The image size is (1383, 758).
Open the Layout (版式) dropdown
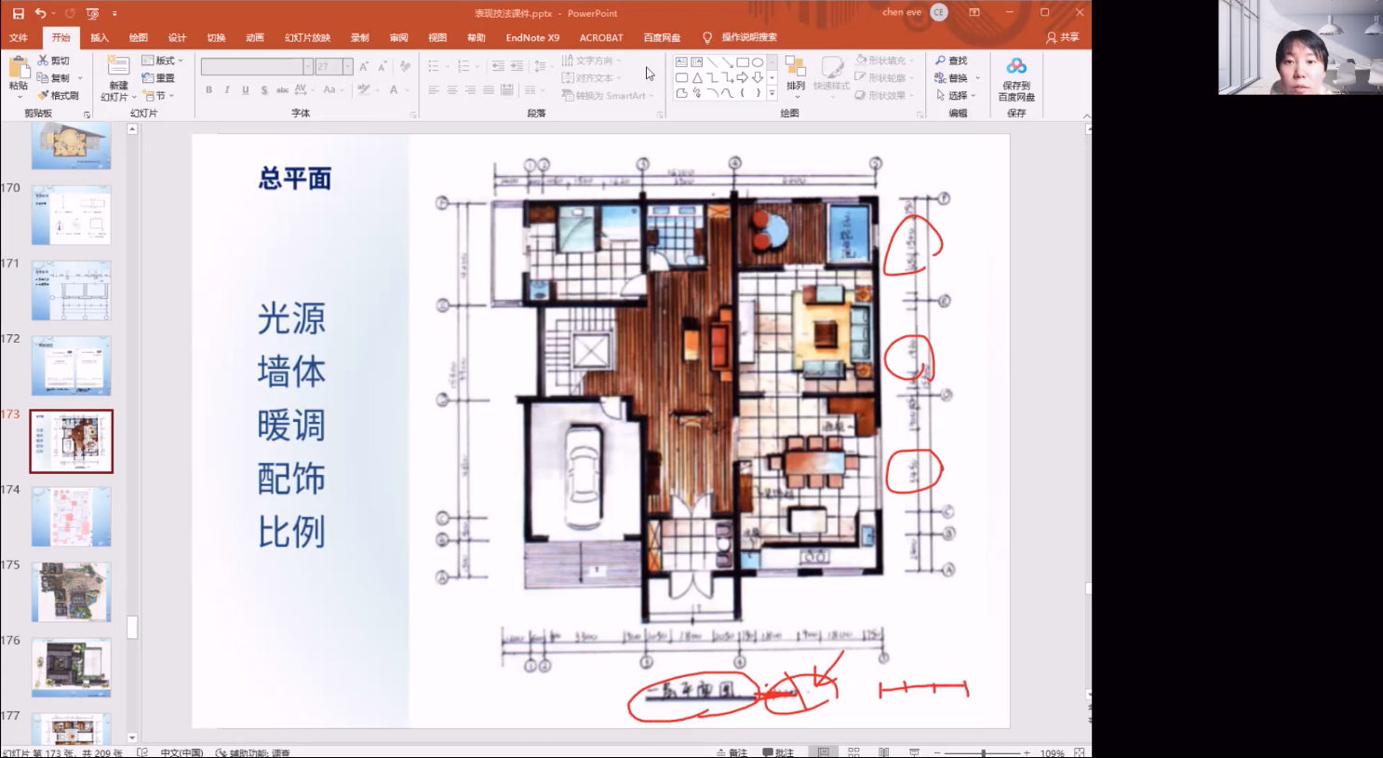[x=163, y=61]
